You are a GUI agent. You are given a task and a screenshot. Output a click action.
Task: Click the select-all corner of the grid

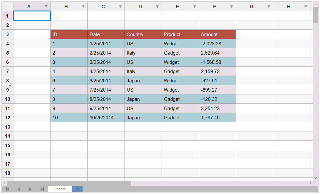pyautogui.click(x=7, y=6)
